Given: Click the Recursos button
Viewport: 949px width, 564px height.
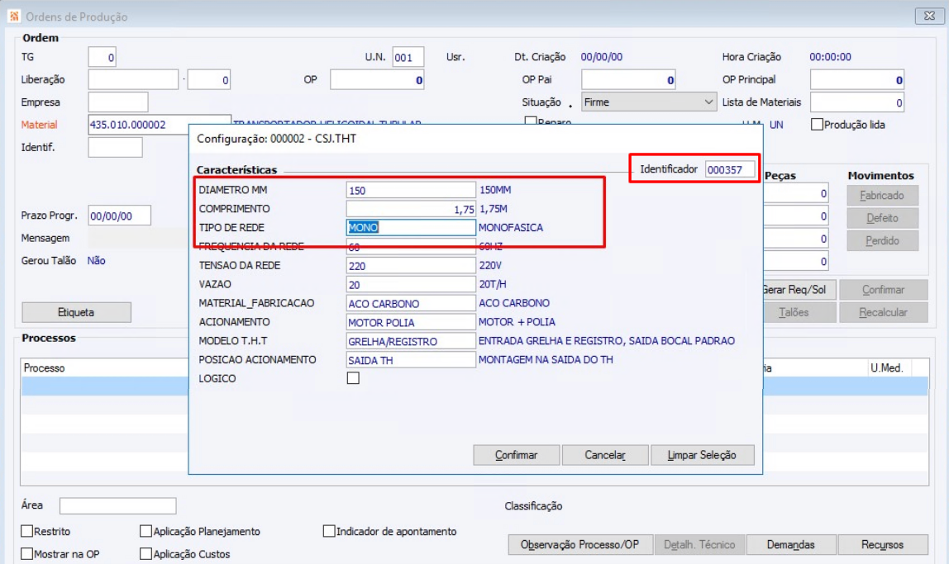Looking at the screenshot, I should [882, 545].
